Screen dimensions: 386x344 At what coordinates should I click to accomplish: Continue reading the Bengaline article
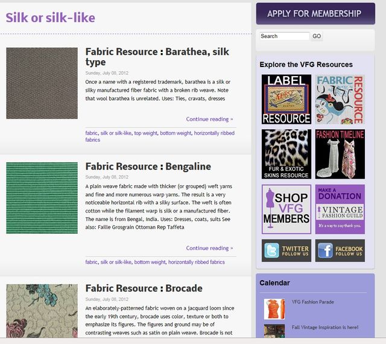pyautogui.click(x=209, y=248)
